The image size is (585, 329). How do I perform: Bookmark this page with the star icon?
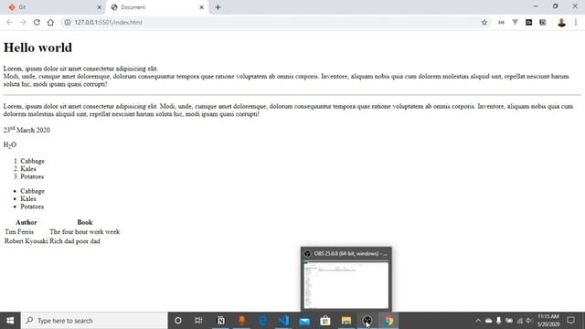(484, 22)
